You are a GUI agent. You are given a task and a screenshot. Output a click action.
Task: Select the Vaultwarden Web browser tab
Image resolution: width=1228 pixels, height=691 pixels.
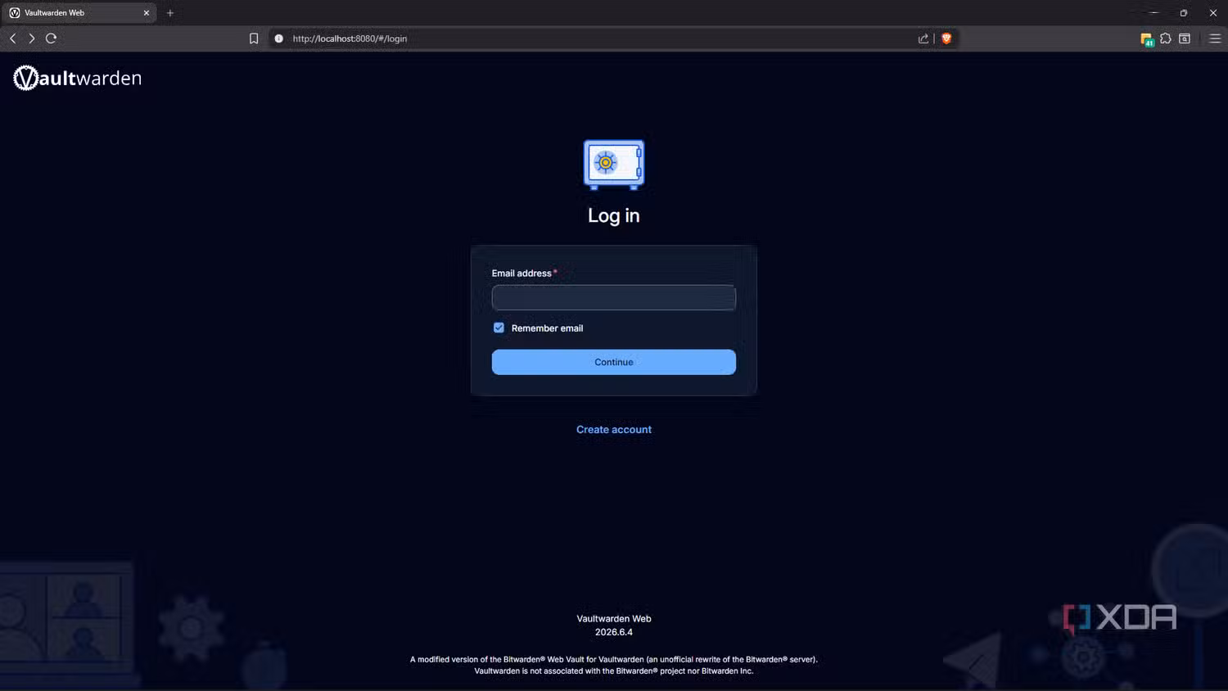(x=79, y=13)
